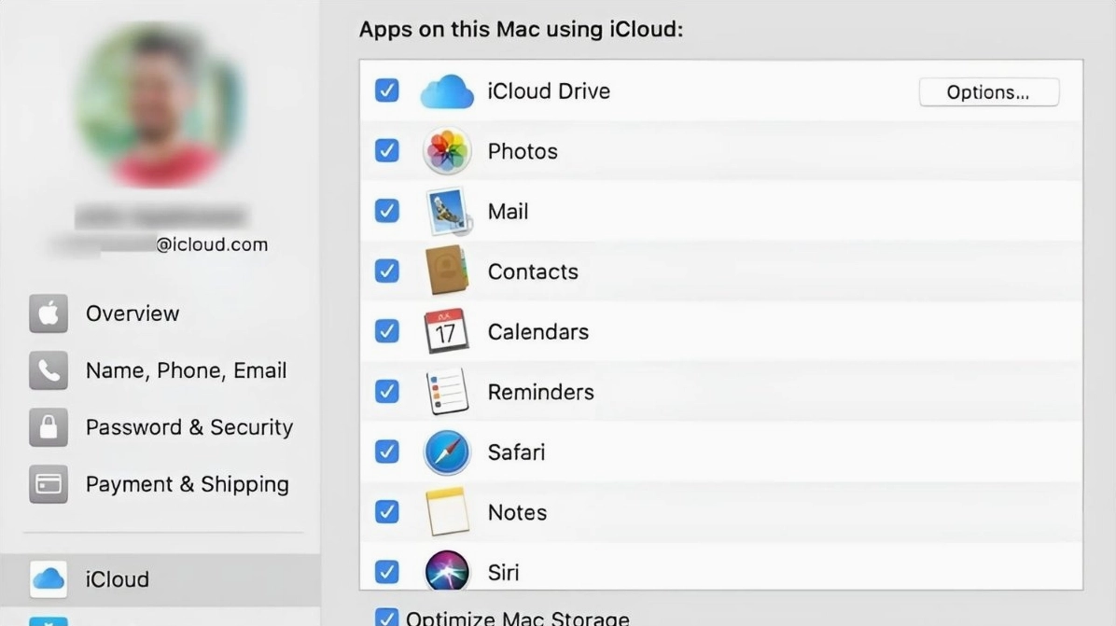Click the Contacts book icon

pos(447,271)
